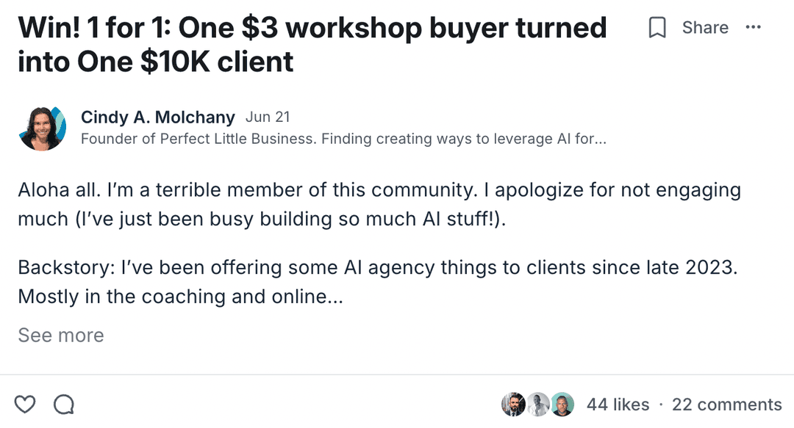Click the Founder of Perfect Little Business tagline
Image resolution: width=794 pixels, height=428 pixels.
(x=343, y=139)
